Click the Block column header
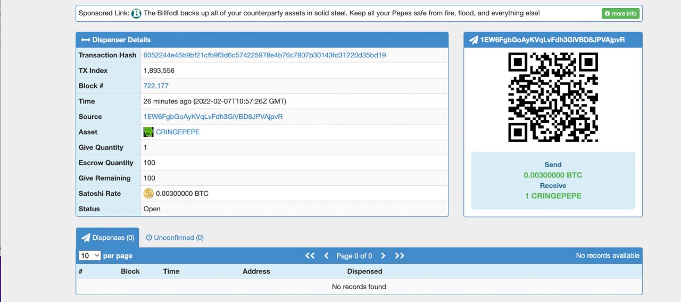 (x=130, y=271)
